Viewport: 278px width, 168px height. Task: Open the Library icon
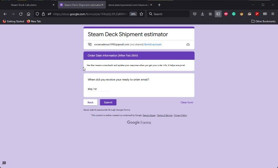tap(210, 14)
